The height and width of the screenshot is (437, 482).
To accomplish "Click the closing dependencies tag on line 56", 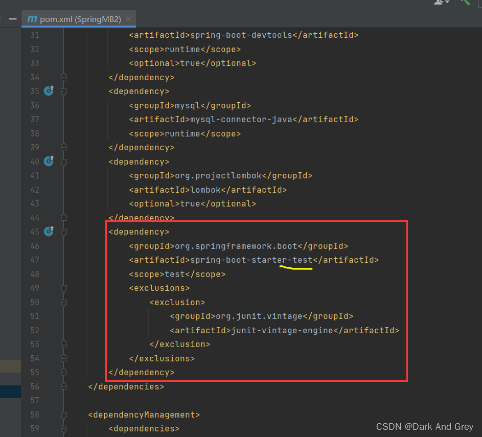I will (126, 386).
